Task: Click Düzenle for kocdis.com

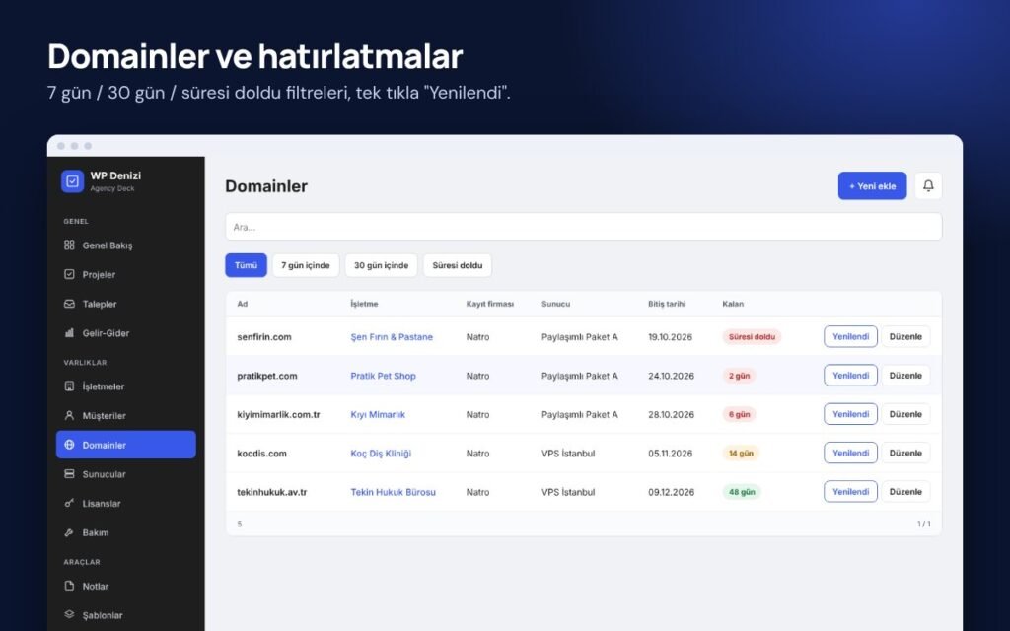Action: click(905, 453)
